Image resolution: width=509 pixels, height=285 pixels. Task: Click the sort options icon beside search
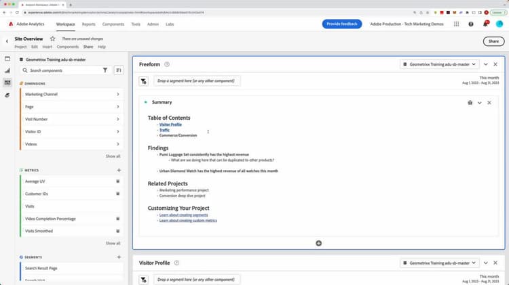click(x=119, y=70)
